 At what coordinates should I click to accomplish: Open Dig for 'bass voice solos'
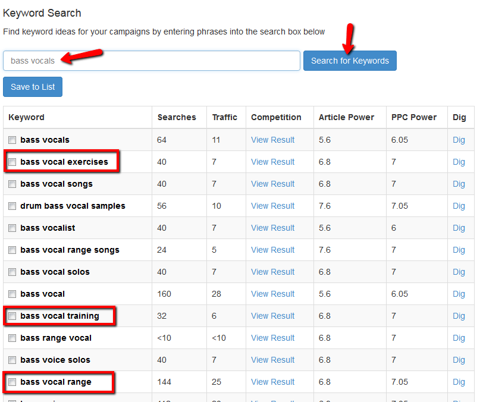459,360
